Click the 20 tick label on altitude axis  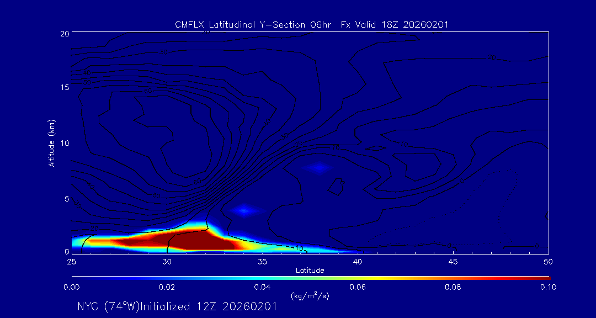point(64,33)
